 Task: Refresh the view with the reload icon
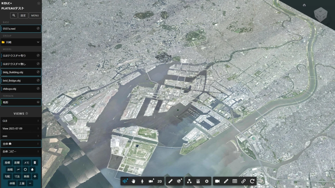pos(252,181)
